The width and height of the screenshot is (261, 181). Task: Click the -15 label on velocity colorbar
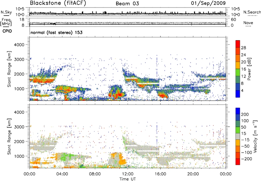pyautogui.click(x=245, y=140)
